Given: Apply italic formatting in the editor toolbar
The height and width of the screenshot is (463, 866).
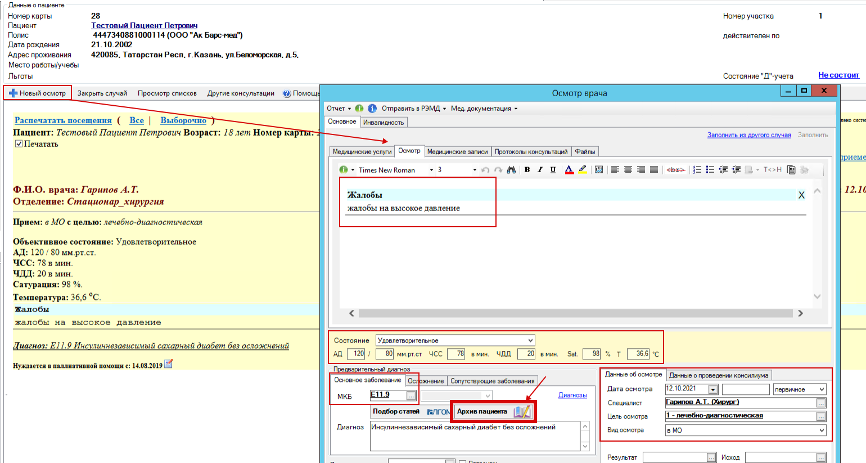Looking at the screenshot, I should 540,170.
